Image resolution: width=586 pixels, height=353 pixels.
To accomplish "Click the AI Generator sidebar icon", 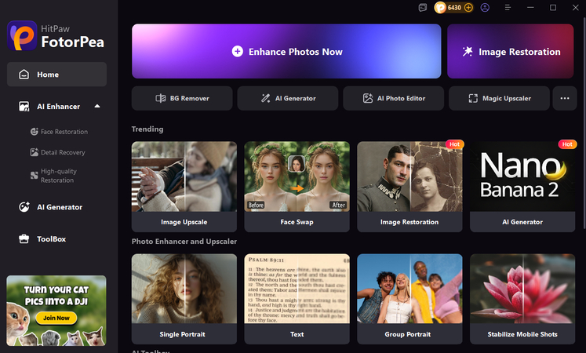I will pos(24,207).
